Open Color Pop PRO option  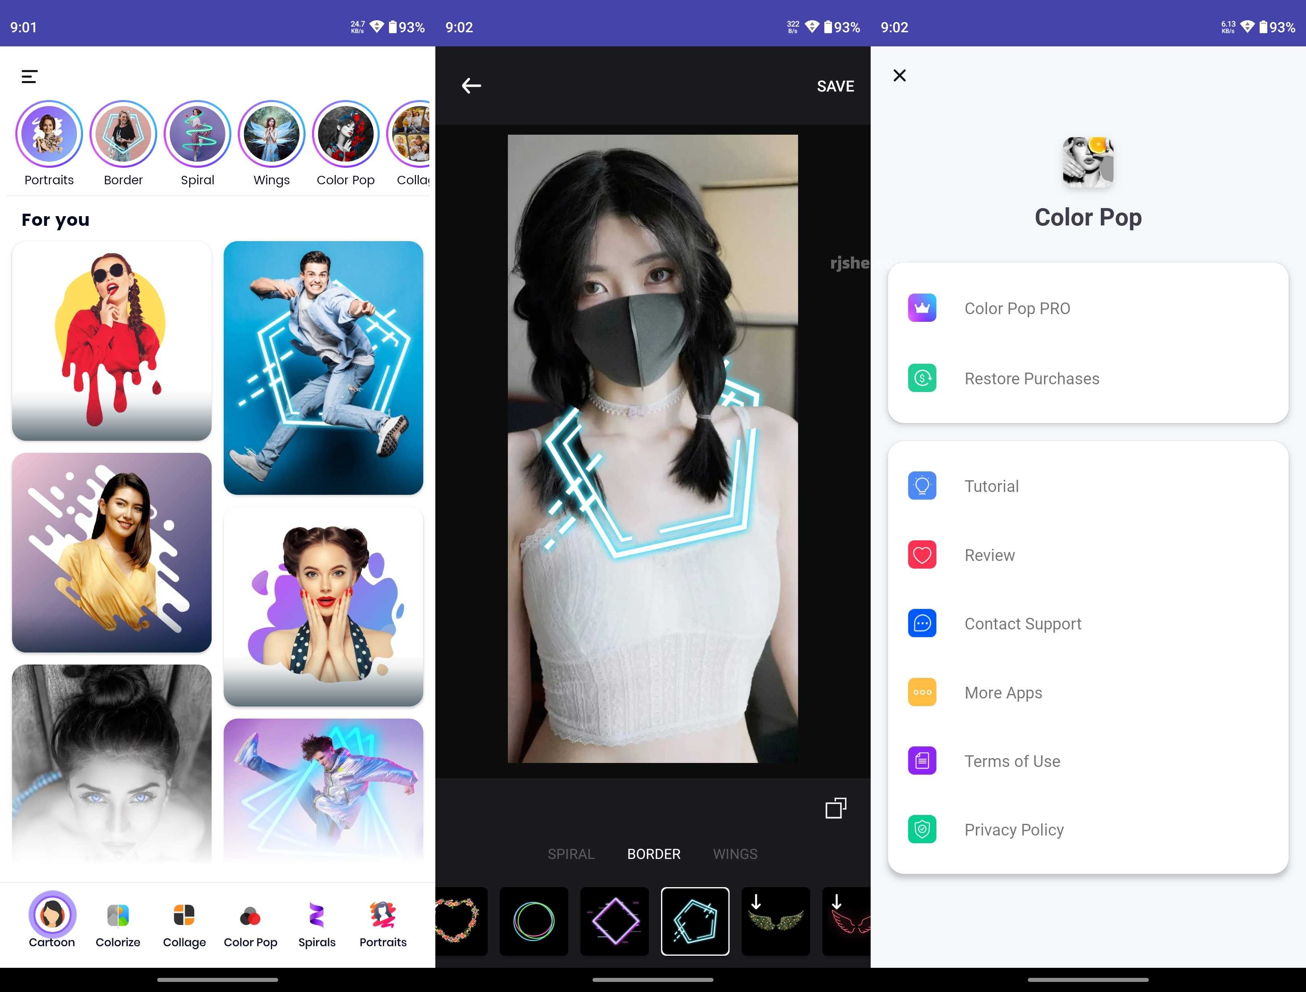[1088, 308]
